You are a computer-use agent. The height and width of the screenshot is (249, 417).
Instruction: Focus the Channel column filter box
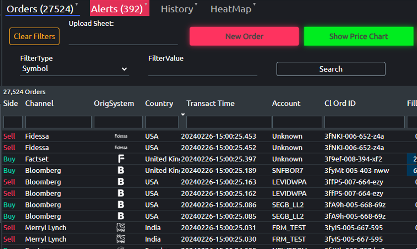[58, 122]
